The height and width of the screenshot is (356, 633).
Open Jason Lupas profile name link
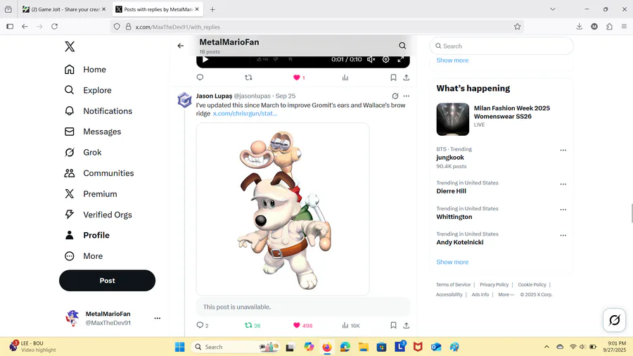pos(214,96)
